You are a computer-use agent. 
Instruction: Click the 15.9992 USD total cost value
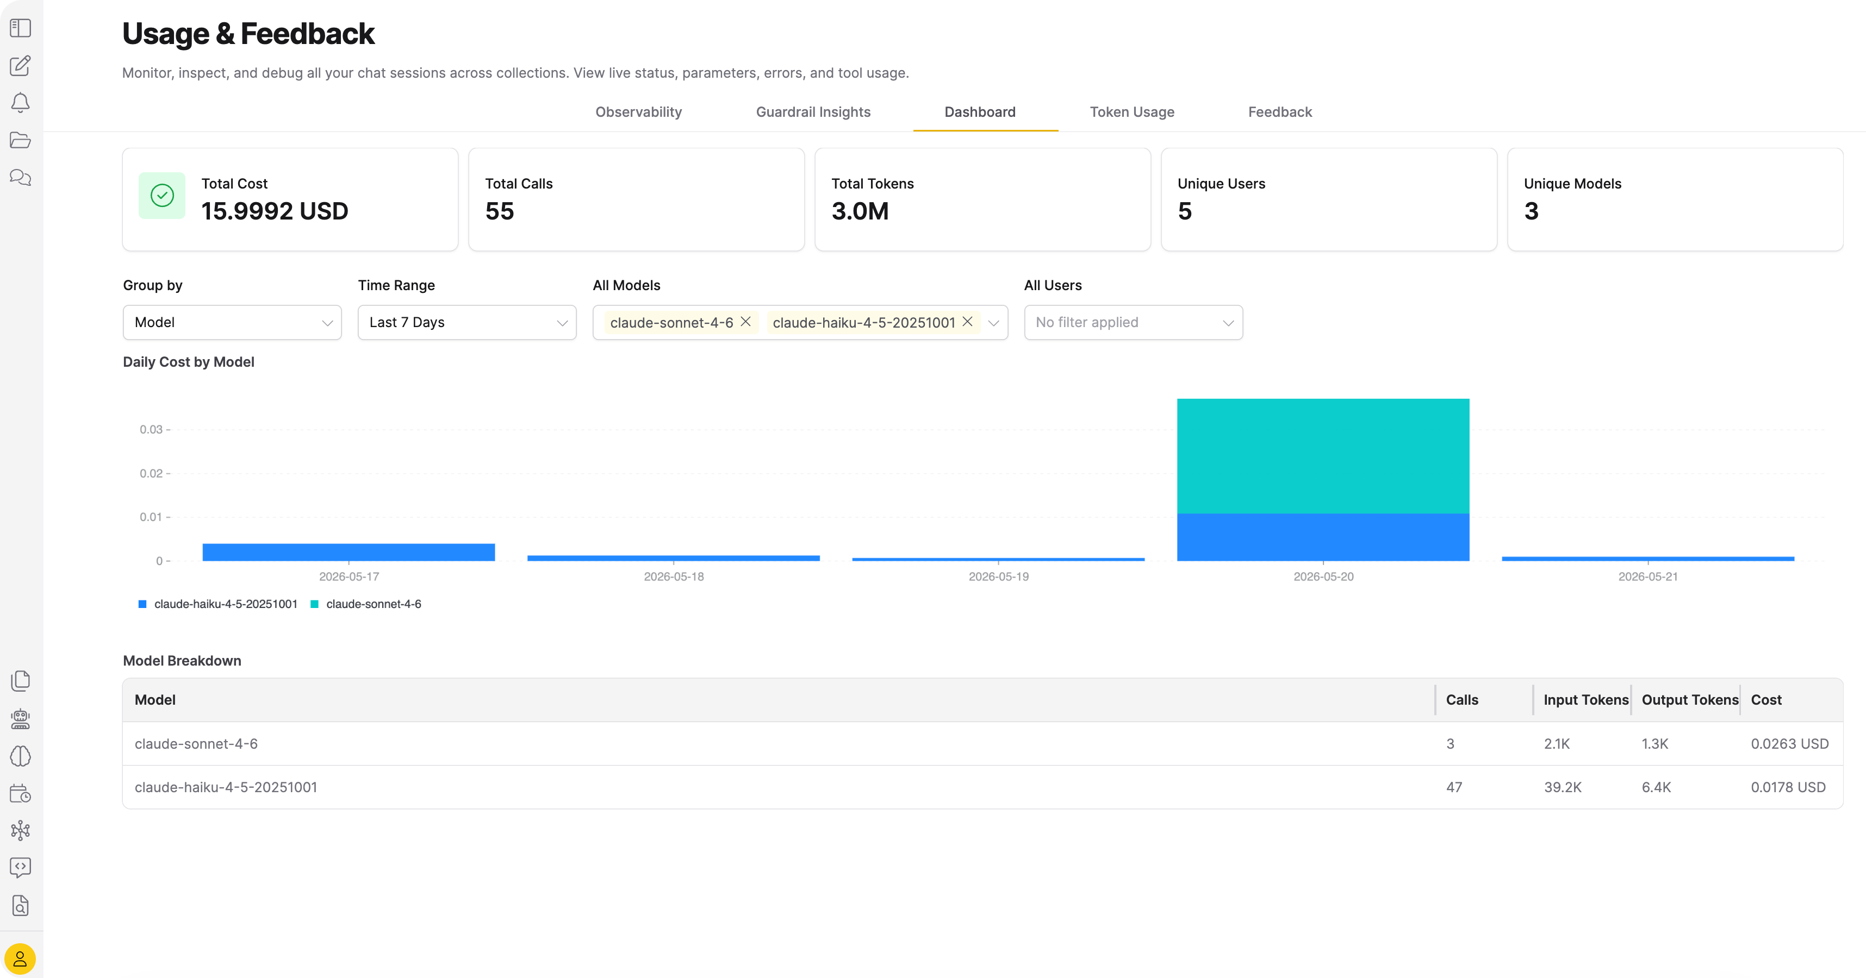[x=275, y=211]
